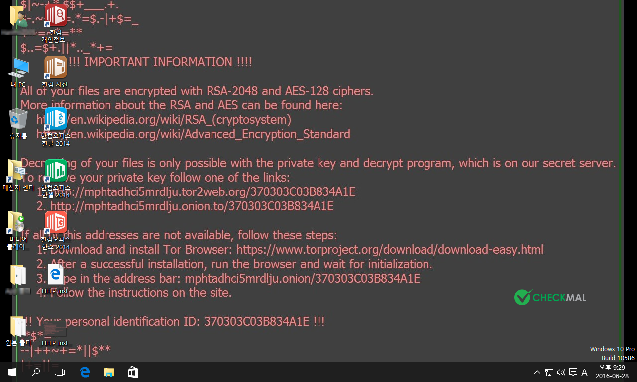
Task: Click the volume speaker tray icon
Action: pyautogui.click(x=561, y=372)
